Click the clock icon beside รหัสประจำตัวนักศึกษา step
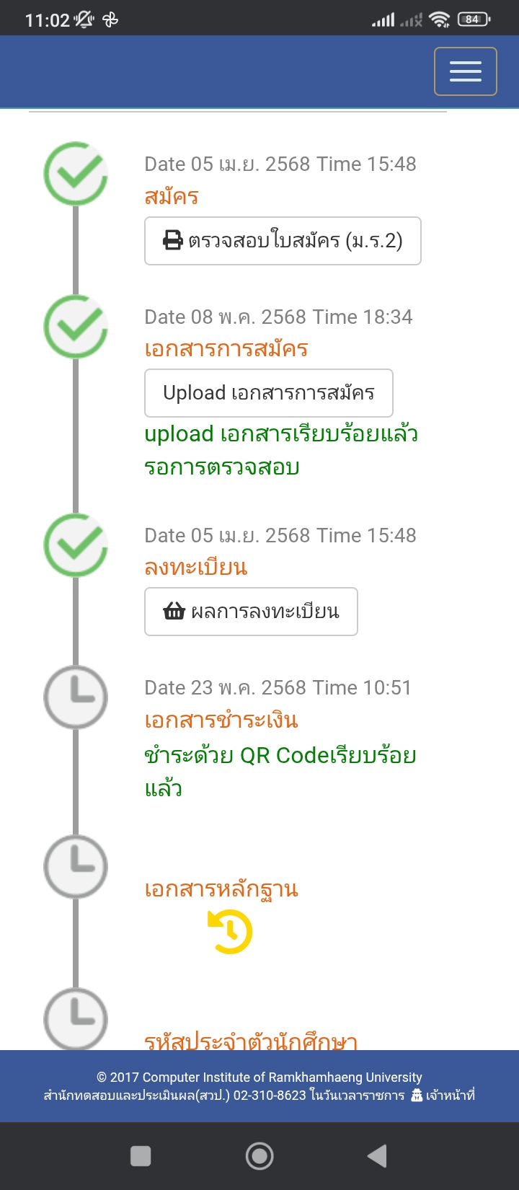 pyautogui.click(x=76, y=1018)
